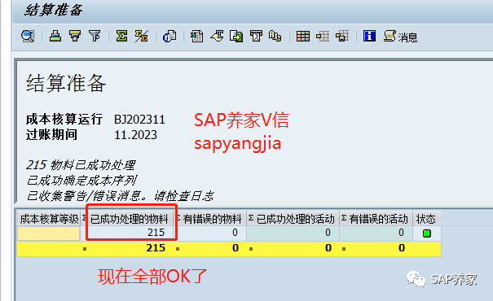Click total-row 0 under 有错误的活动
The image size is (493, 301).
[402, 248]
